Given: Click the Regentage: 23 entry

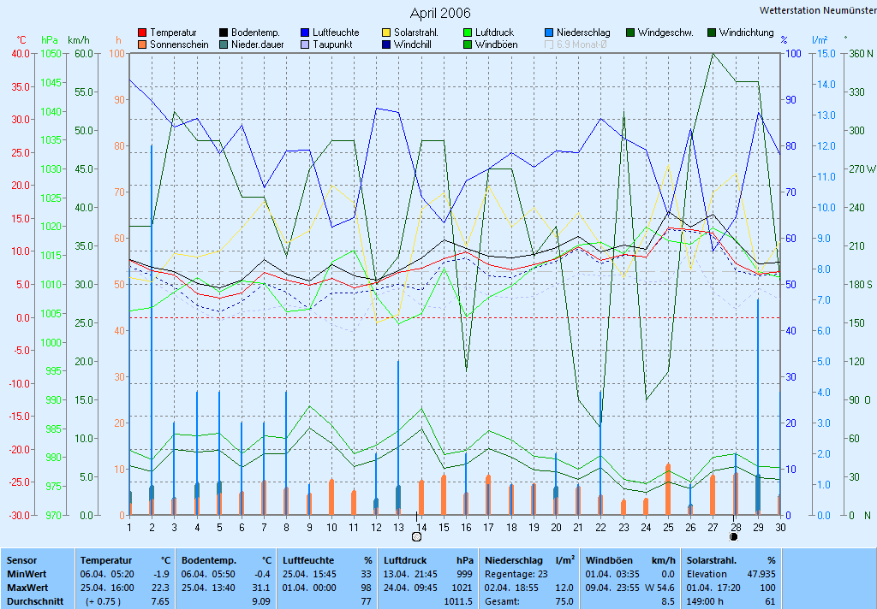Looking at the screenshot, I should coord(516,574).
